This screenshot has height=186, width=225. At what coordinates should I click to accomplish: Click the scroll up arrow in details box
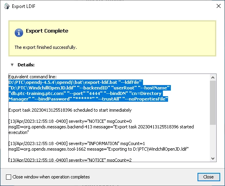point(213,77)
